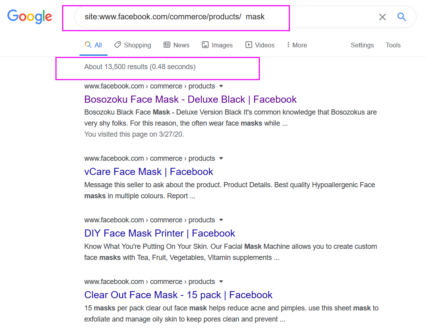Open Clear Out Face Mask - 15 pack link
426x329 pixels.
coord(178,295)
